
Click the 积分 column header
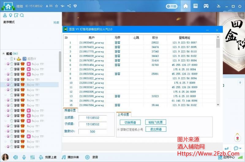[155, 38]
